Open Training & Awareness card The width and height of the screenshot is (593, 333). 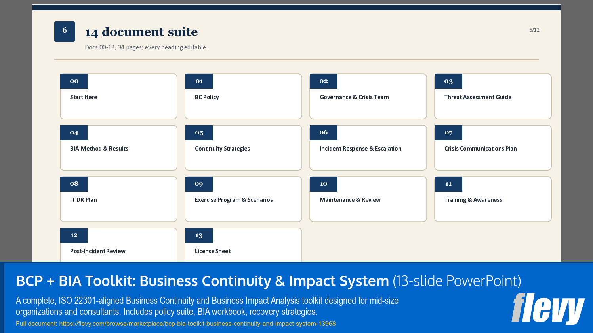pos(493,199)
